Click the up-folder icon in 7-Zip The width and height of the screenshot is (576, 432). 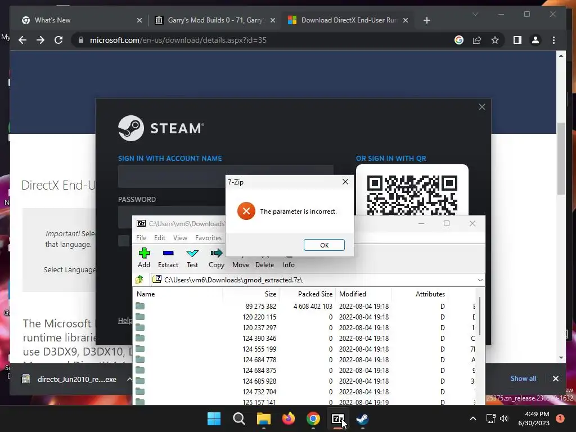coord(139,280)
